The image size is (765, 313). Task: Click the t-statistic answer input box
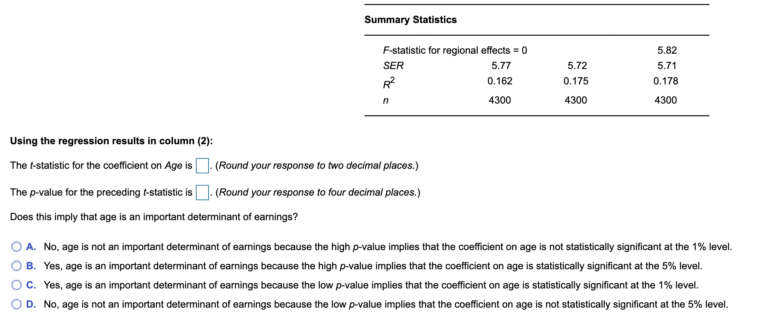click(202, 166)
